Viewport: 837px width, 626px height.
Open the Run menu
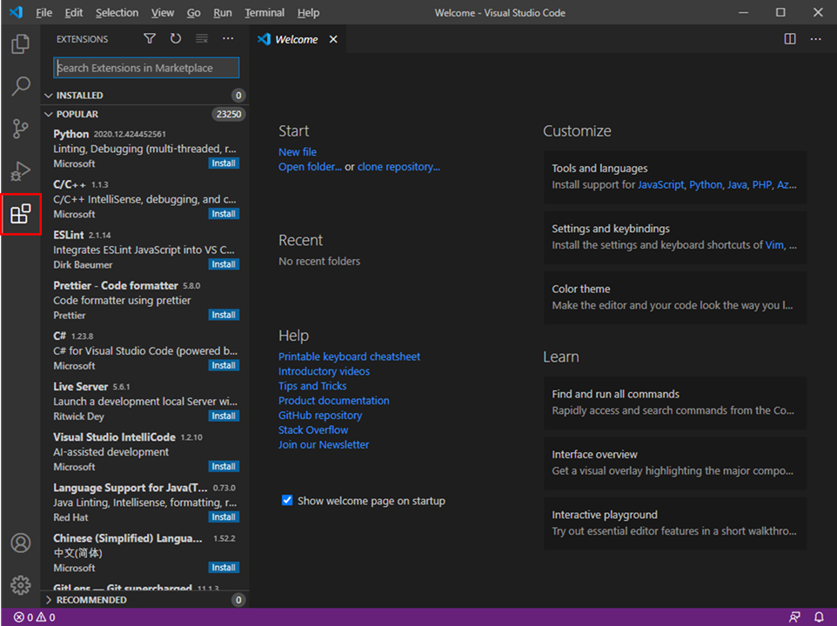223,12
